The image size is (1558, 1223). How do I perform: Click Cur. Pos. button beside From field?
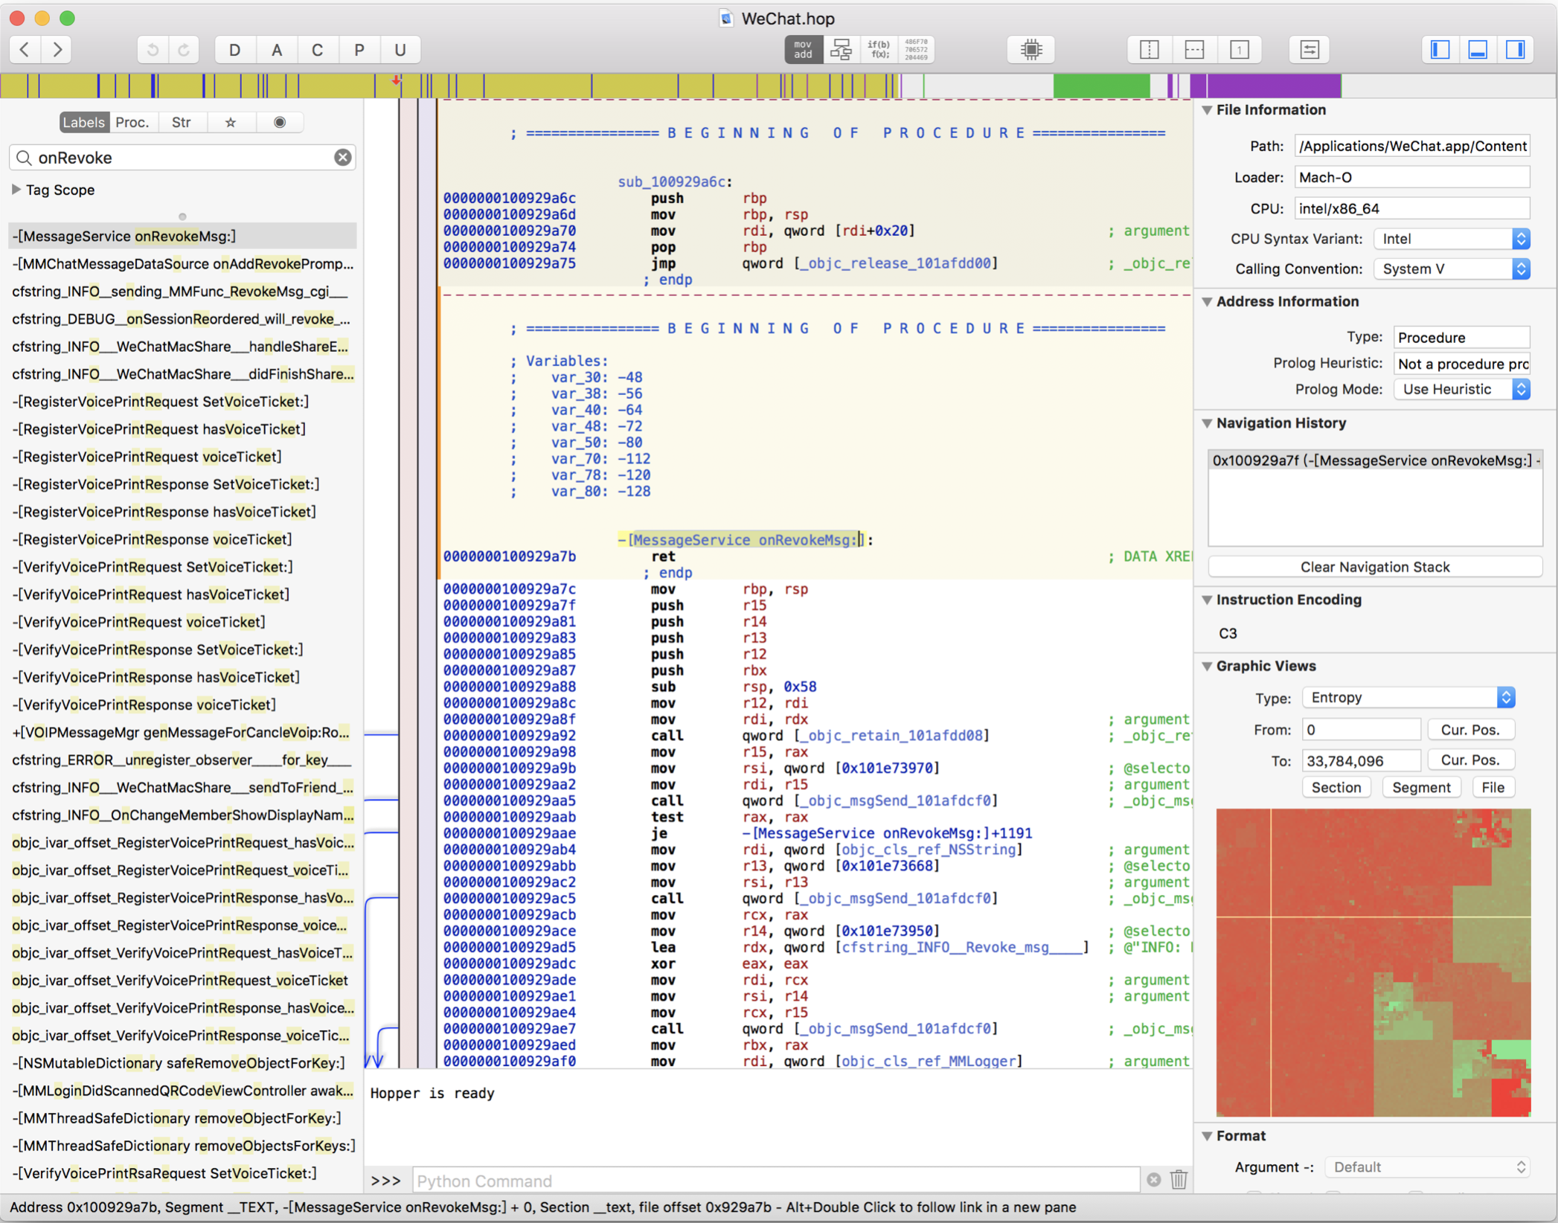[1470, 730]
